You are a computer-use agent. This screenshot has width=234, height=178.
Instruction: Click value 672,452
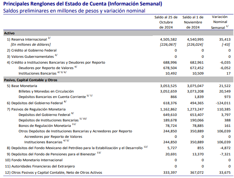point(196,68)
